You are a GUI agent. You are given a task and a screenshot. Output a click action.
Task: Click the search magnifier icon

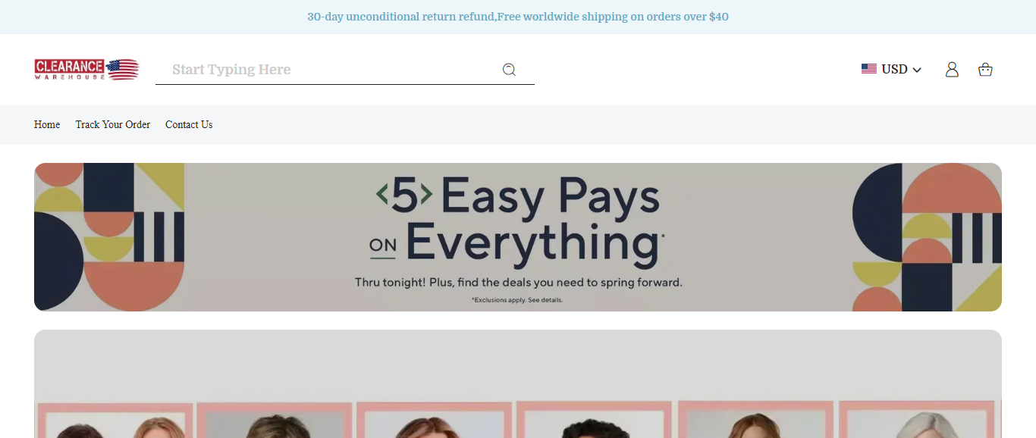[509, 70]
